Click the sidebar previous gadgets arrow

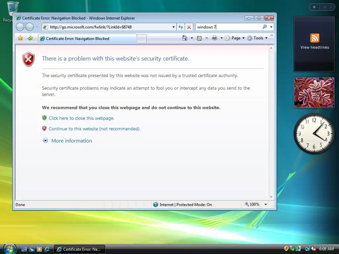click(324, 7)
